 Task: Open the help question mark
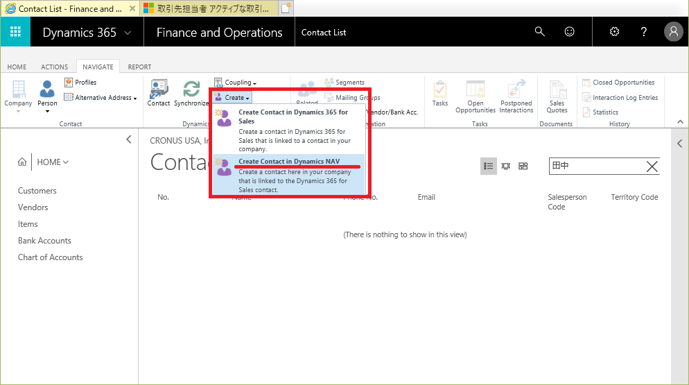(644, 32)
